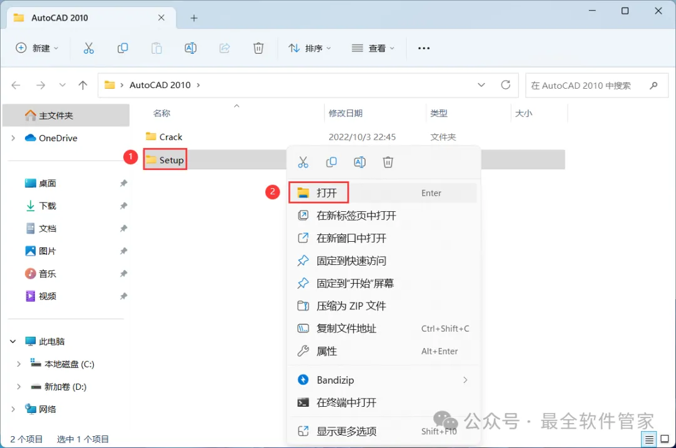Screen dimensions: 676x448
Task: Collapse the 此电脑 tree node
Action: point(13,342)
